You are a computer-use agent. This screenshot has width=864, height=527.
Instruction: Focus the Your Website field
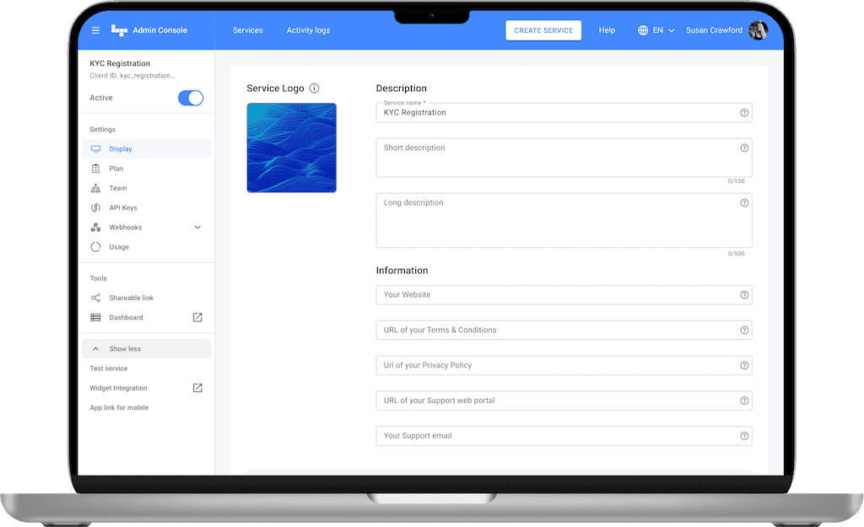coord(564,294)
